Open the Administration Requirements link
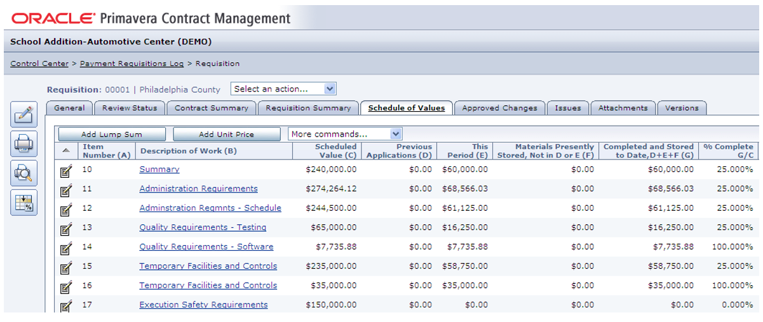The height and width of the screenshot is (322, 763). 199,189
